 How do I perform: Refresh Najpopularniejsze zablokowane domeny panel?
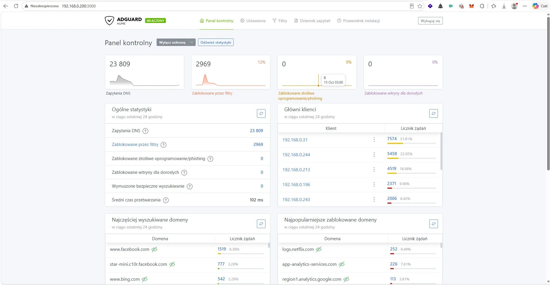[x=433, y=224]
